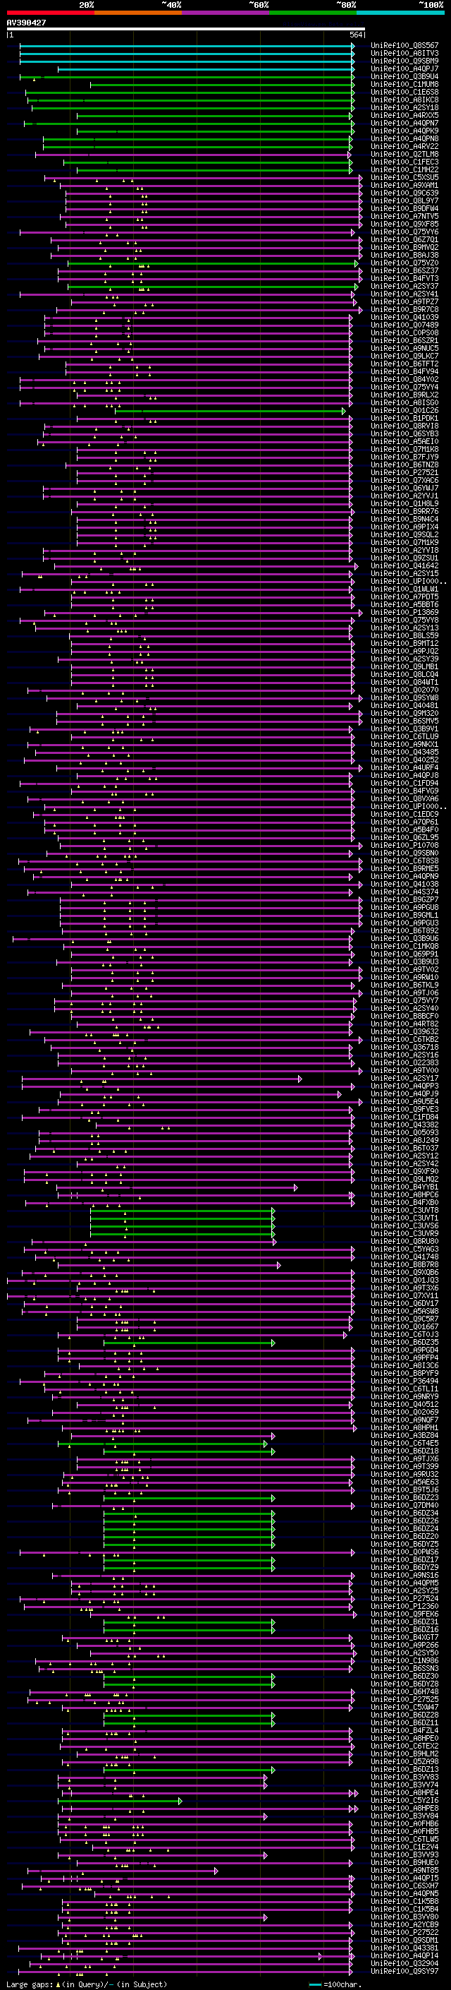Screen dimensions: 451x1990
Task: Click label UniRef100_Q9SY97
Action: click(x=404, y=1972)
